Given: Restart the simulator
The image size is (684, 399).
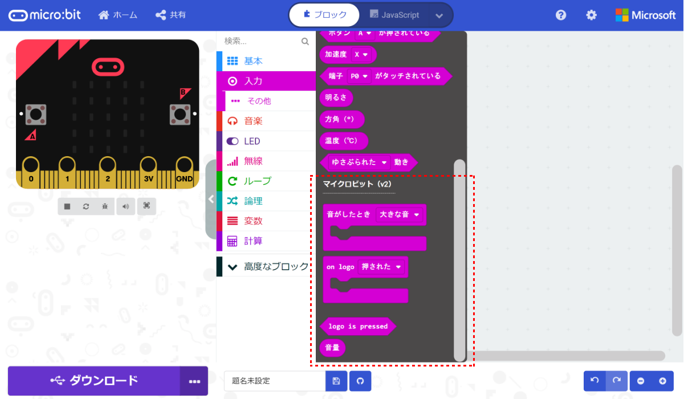Looking at the screenshot, I should point(86,206).
